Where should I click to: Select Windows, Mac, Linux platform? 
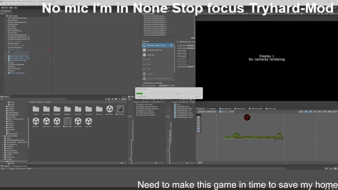(x=158, y=45)
